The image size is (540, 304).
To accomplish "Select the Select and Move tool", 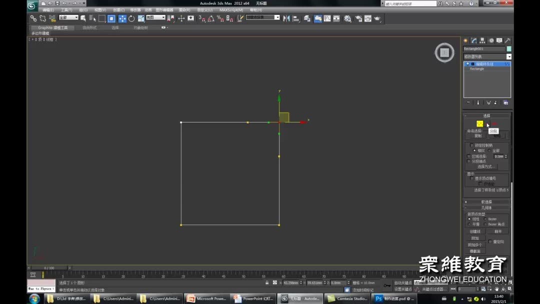I will coord(122,18).
